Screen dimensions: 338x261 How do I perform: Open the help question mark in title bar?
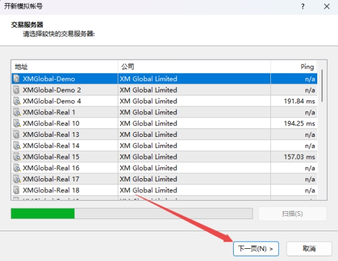pos(303,7)
